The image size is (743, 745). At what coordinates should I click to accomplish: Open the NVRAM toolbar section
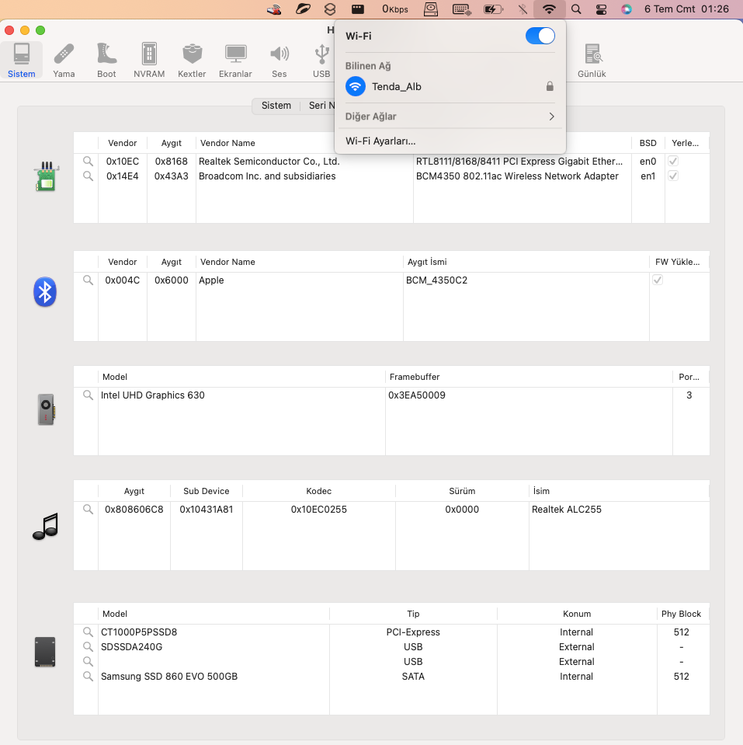[x=149, y=61]
